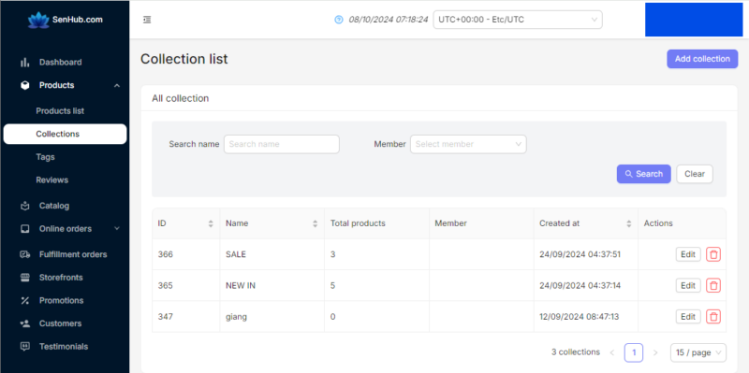The height and width of the screenshot is (373, 749).
Task: Click the timezone help question icon
Action: pyautogui.click(x=339, y=20)
